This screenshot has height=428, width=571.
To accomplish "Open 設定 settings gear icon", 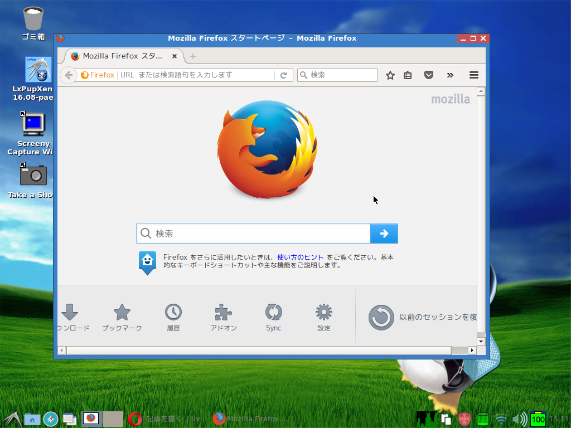I will point(324,317).
